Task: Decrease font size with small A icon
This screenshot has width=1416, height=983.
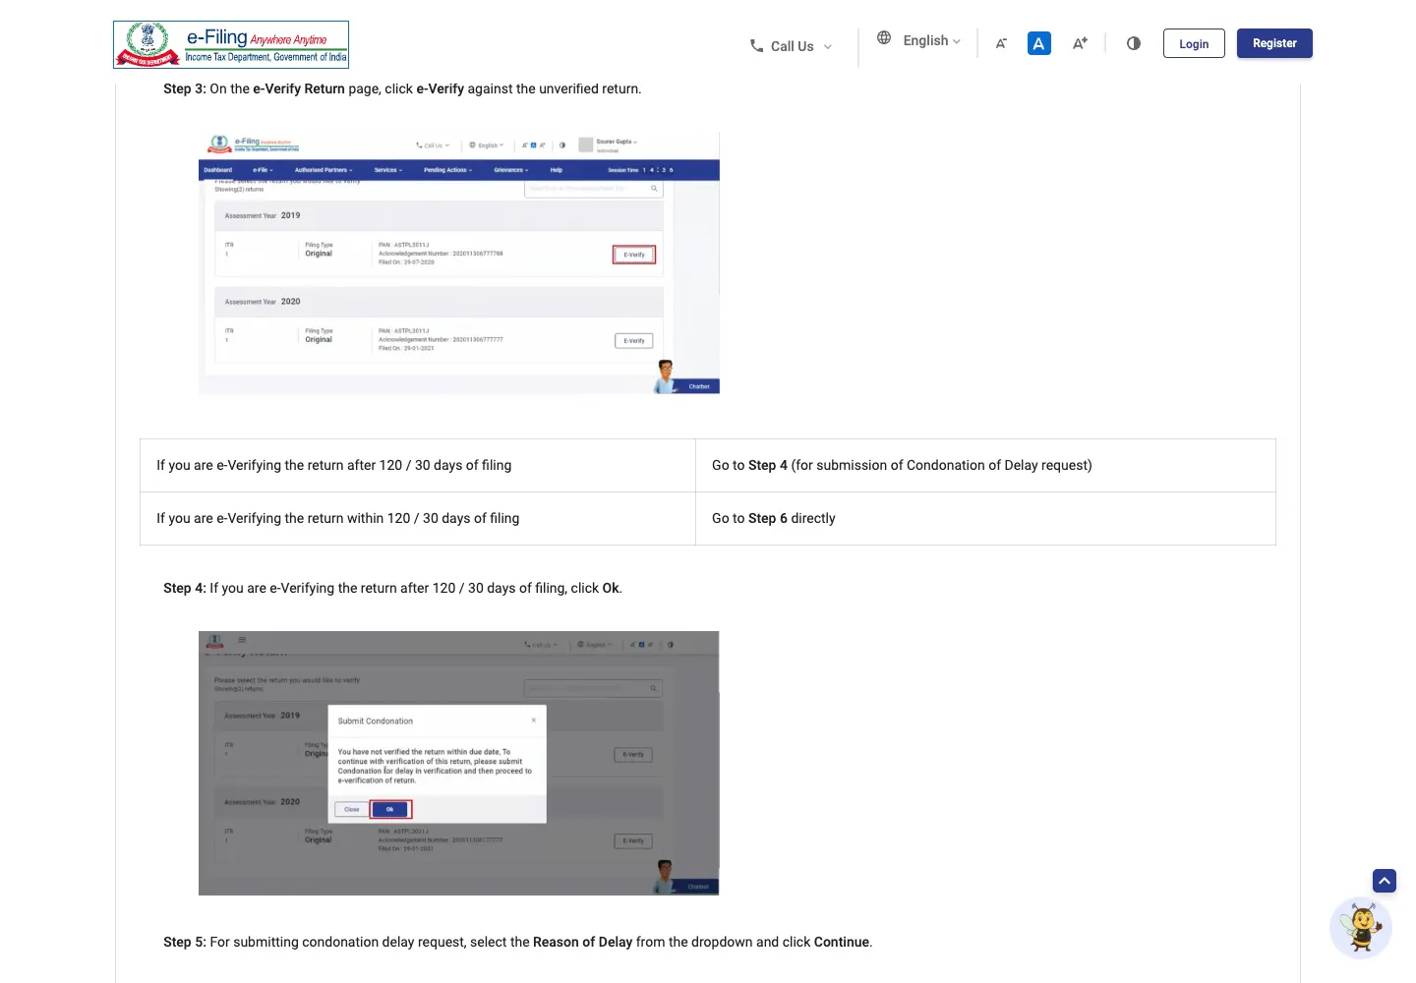Action: tap(1001, 43)
